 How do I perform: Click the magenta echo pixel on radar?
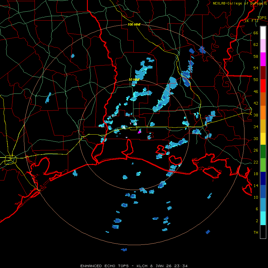(x=139, y=132)
